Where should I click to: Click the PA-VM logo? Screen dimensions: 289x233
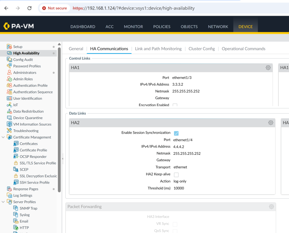point(19,26)
